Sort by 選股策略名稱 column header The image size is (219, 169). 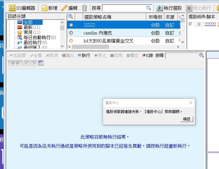pos(114,17)
